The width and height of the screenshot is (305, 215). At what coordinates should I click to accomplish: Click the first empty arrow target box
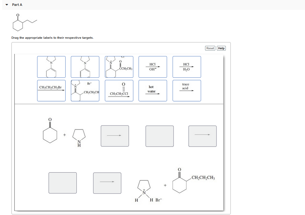[x=114, y=136]
